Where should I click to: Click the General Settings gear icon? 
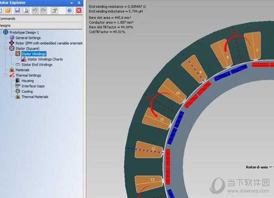pos(12,38)
